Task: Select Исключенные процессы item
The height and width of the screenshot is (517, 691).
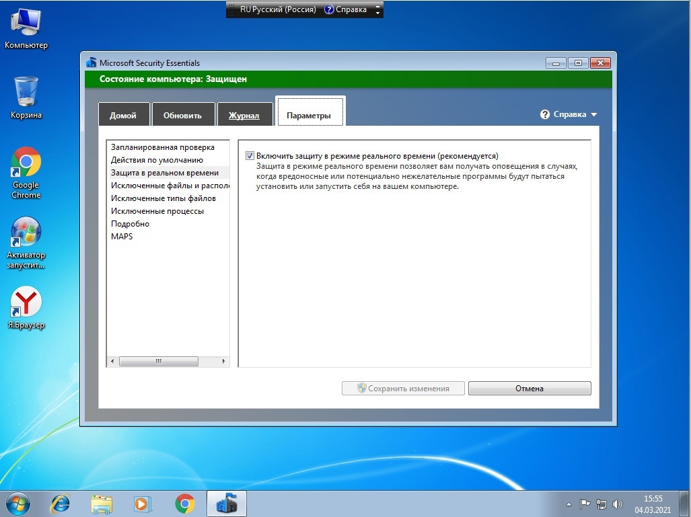Action: click(x=168, y=211)
